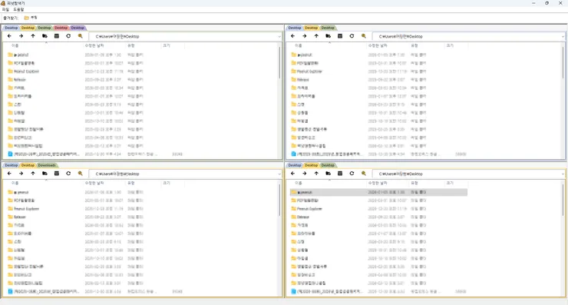Go back in the top-left pane
This screenshot has width=568, height=305.
pos(9,36)
